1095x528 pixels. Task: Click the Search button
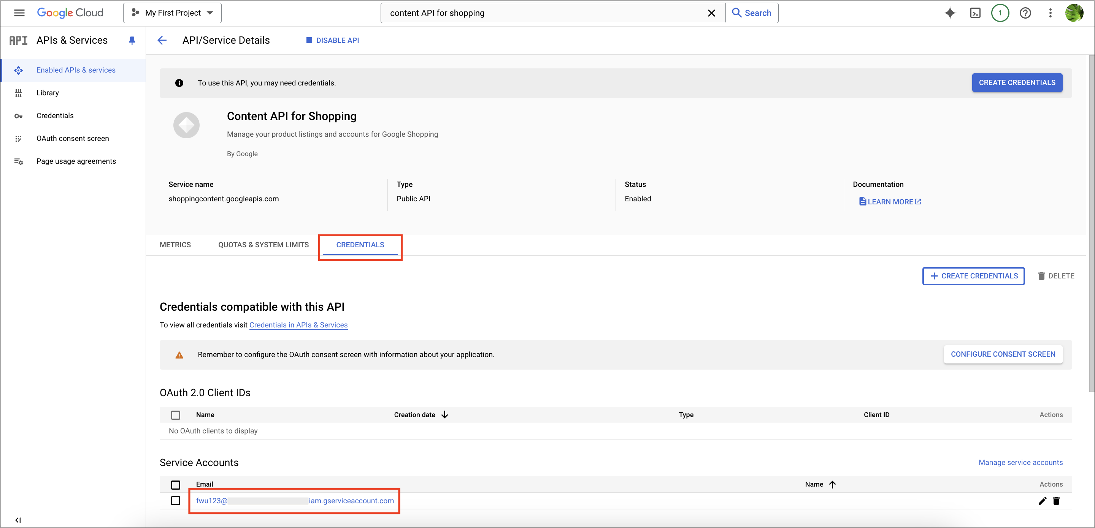pyautogui.click(x=752, y=13)
